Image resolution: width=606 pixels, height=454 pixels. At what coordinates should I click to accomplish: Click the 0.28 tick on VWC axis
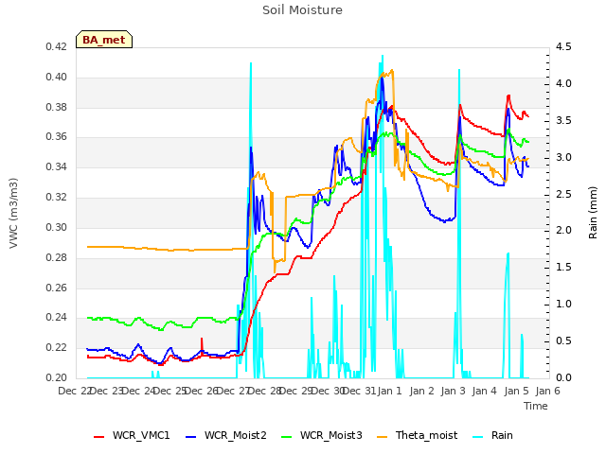click(x=56, y=257)
